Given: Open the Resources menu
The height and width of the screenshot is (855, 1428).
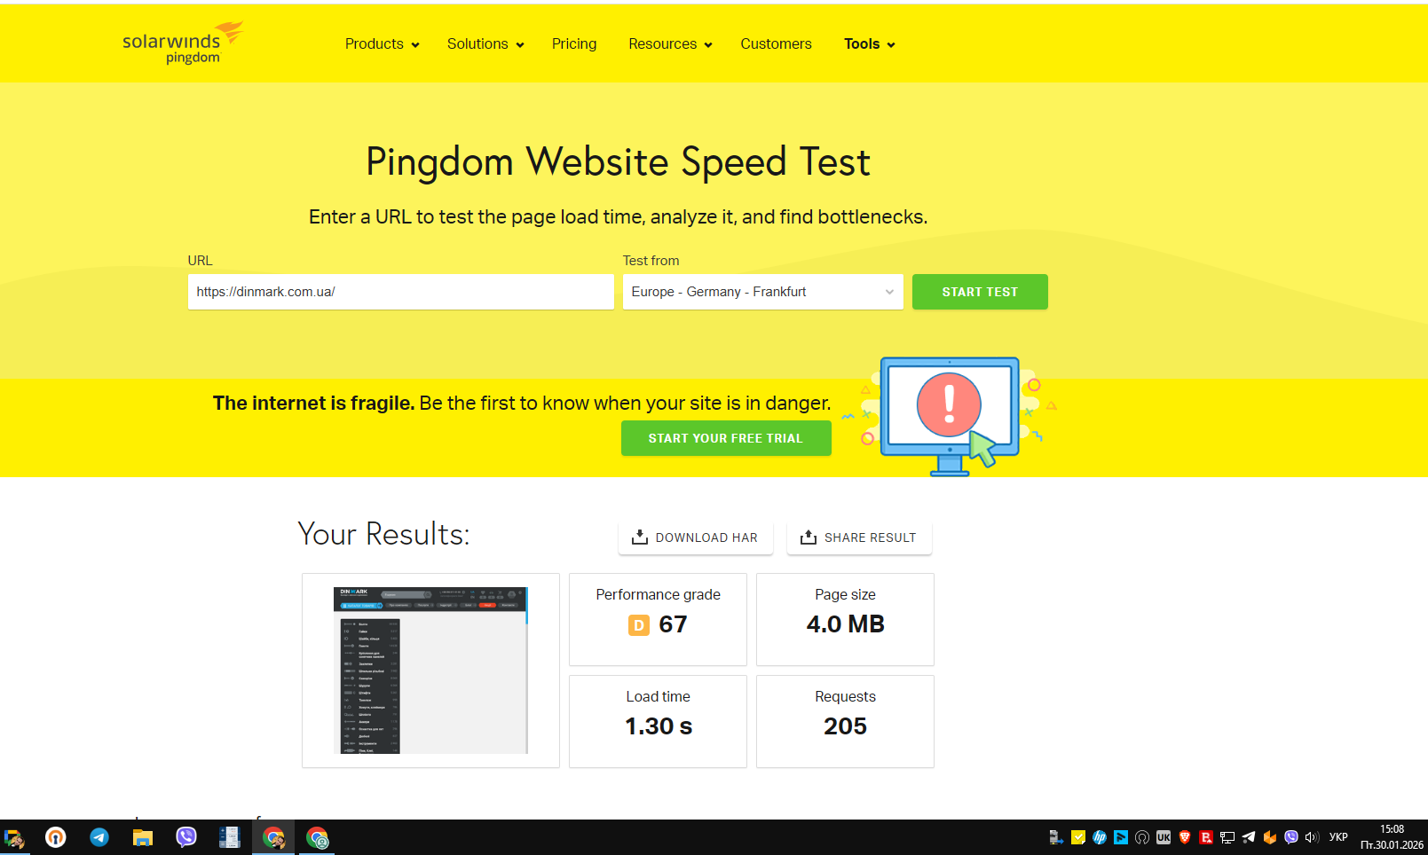Looking at the screenshot, I should coord(670,44).
